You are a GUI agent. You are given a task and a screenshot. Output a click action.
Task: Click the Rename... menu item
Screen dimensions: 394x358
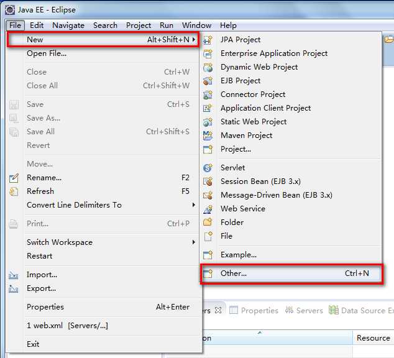click(103, 178)
